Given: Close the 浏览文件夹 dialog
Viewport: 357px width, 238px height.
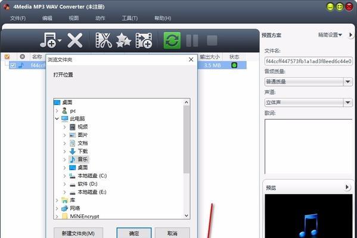Looking at the screenshot, I should pos(191,59).
